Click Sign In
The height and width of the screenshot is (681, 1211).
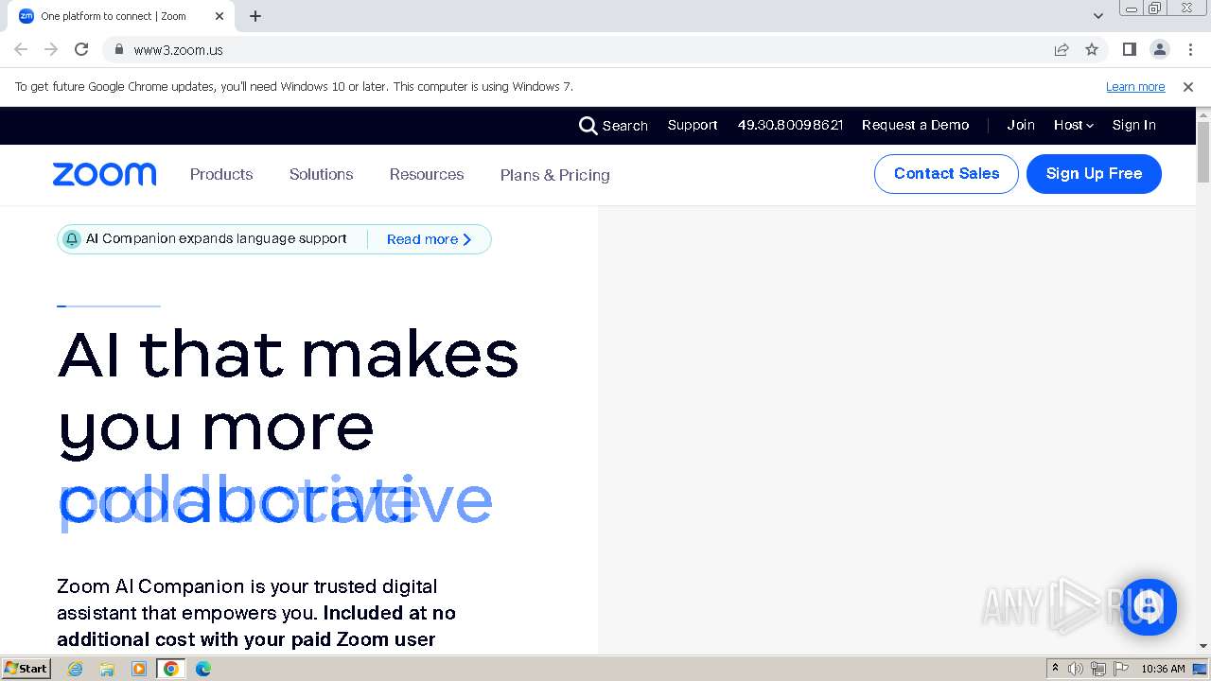pyautogui.click(x=1133, y=125)
